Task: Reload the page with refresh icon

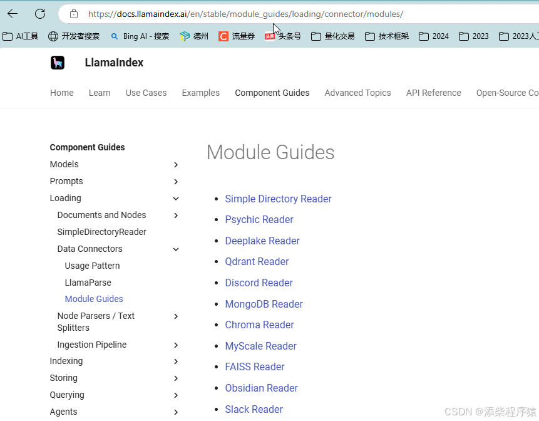Action: pos(40,14)
